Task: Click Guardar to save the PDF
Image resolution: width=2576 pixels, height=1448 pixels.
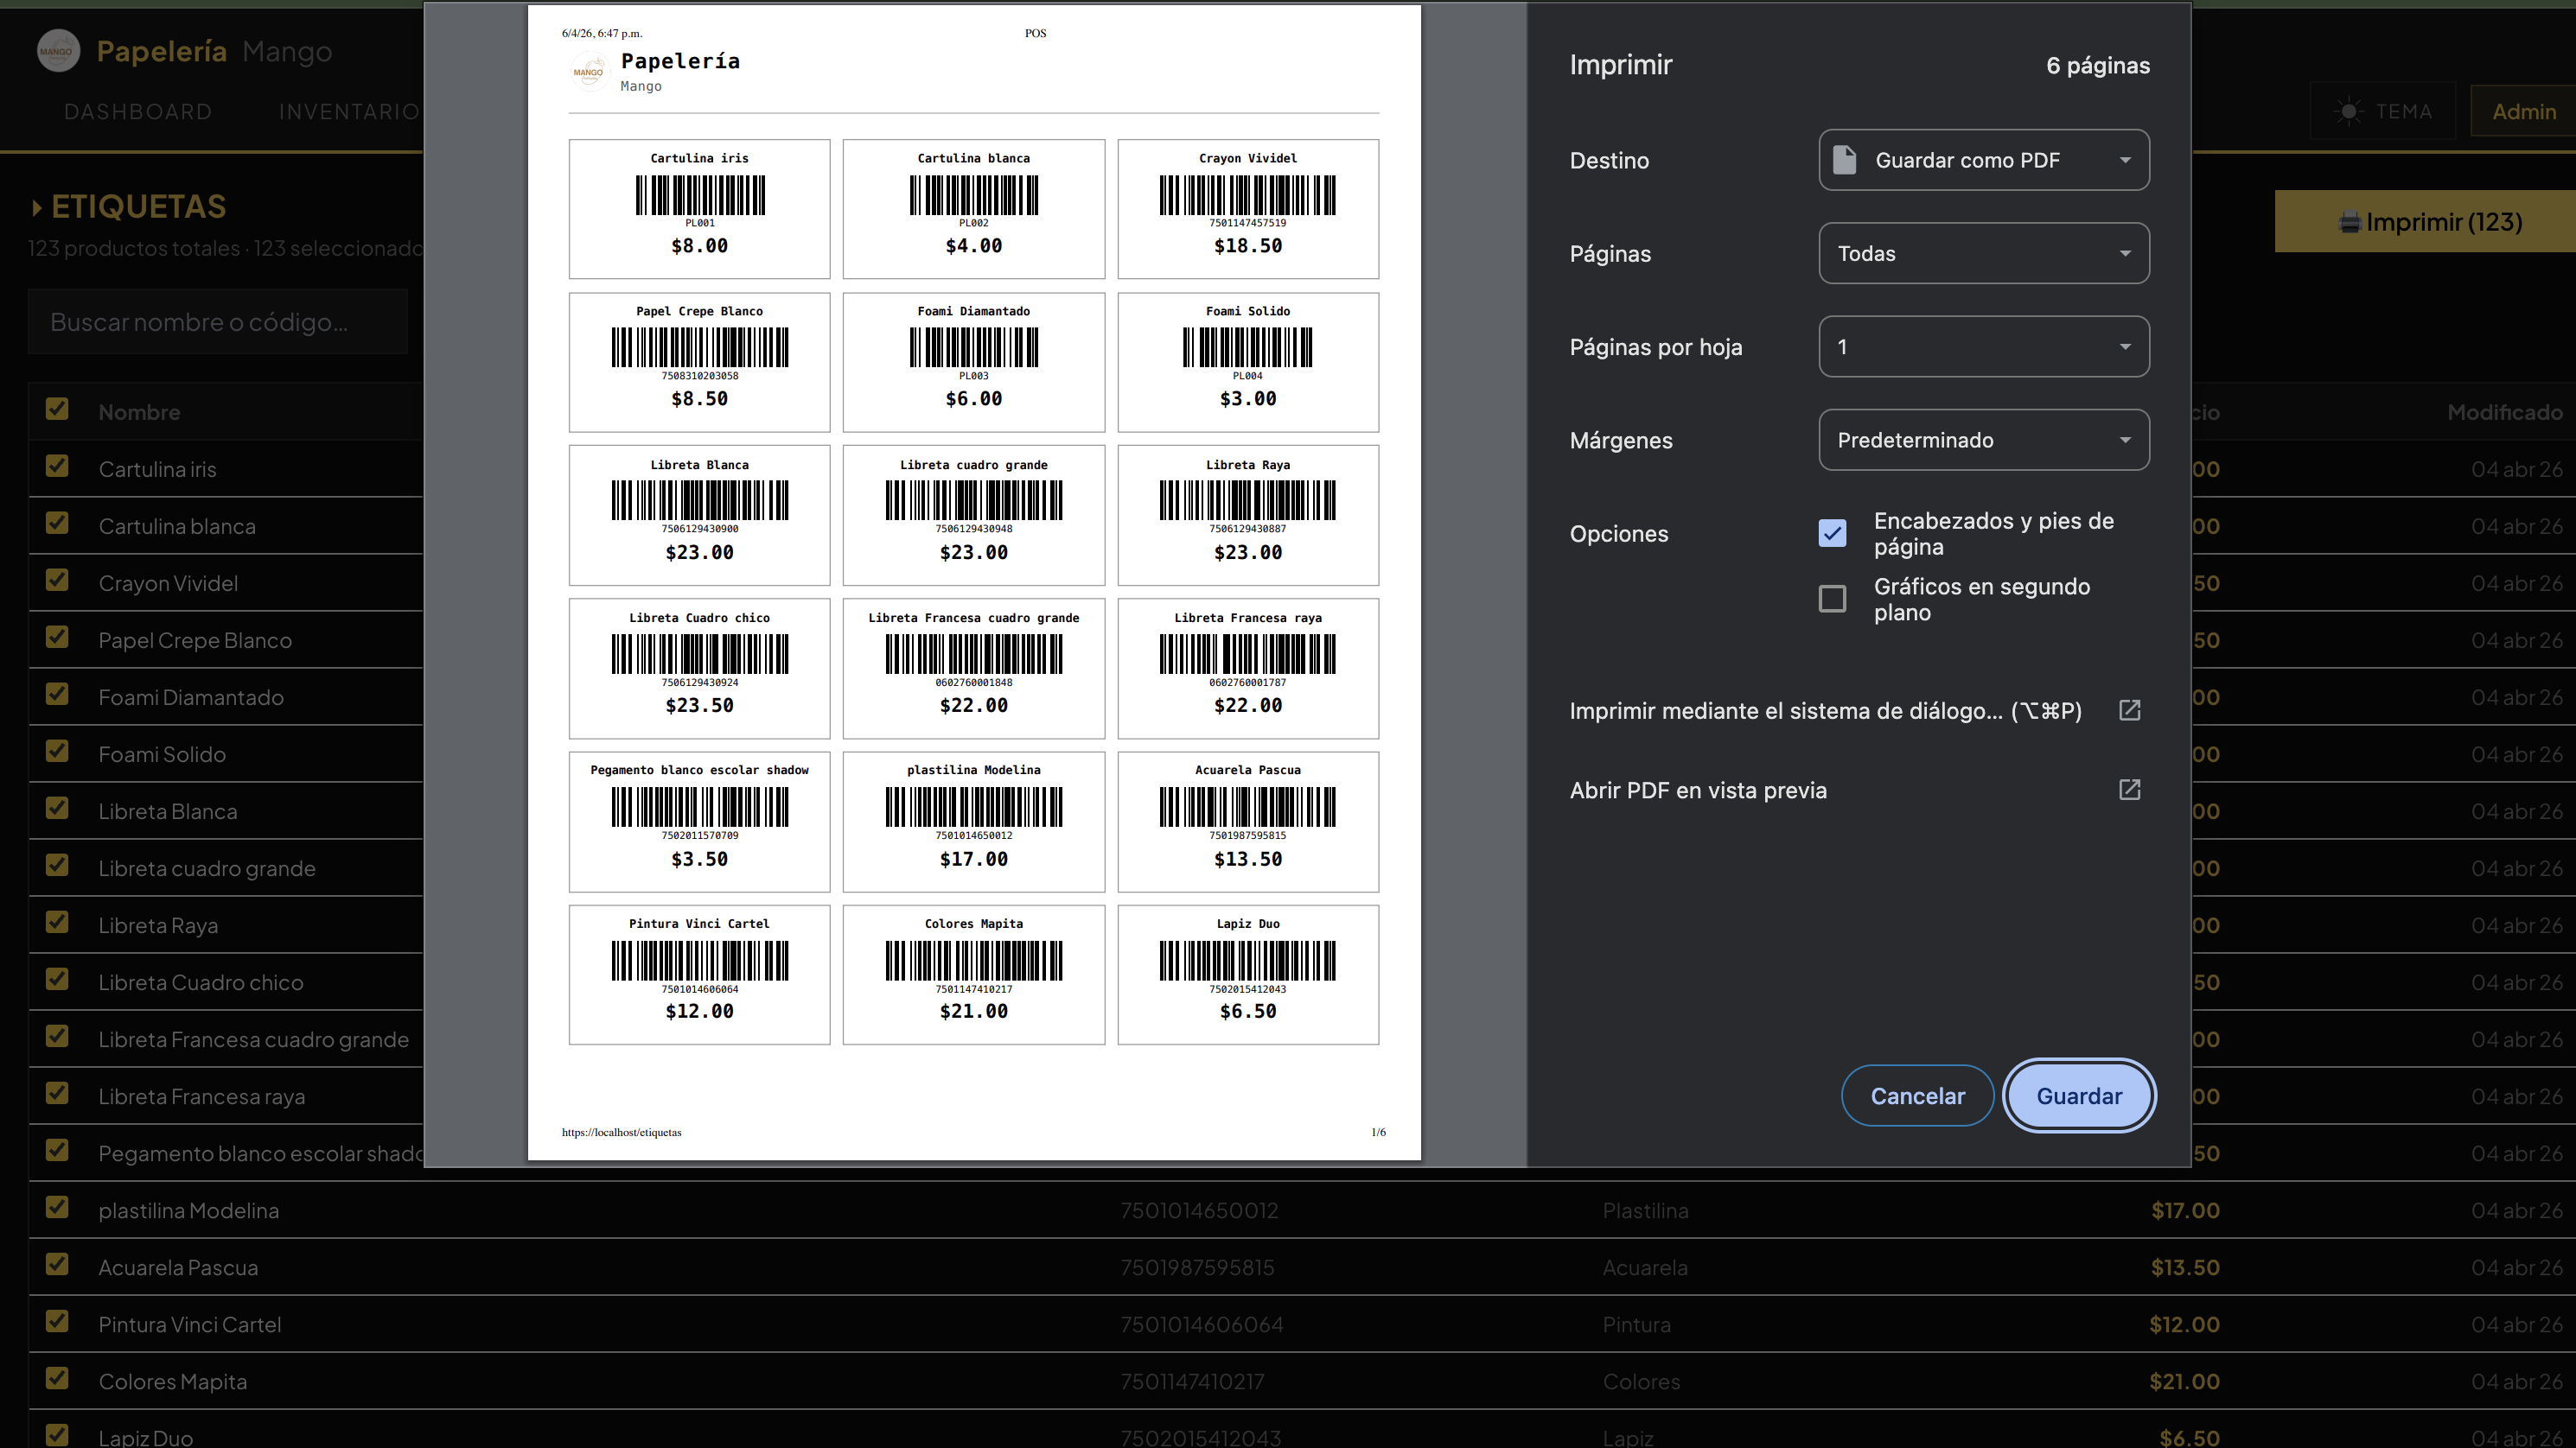Action: tap(2079, 1096)
